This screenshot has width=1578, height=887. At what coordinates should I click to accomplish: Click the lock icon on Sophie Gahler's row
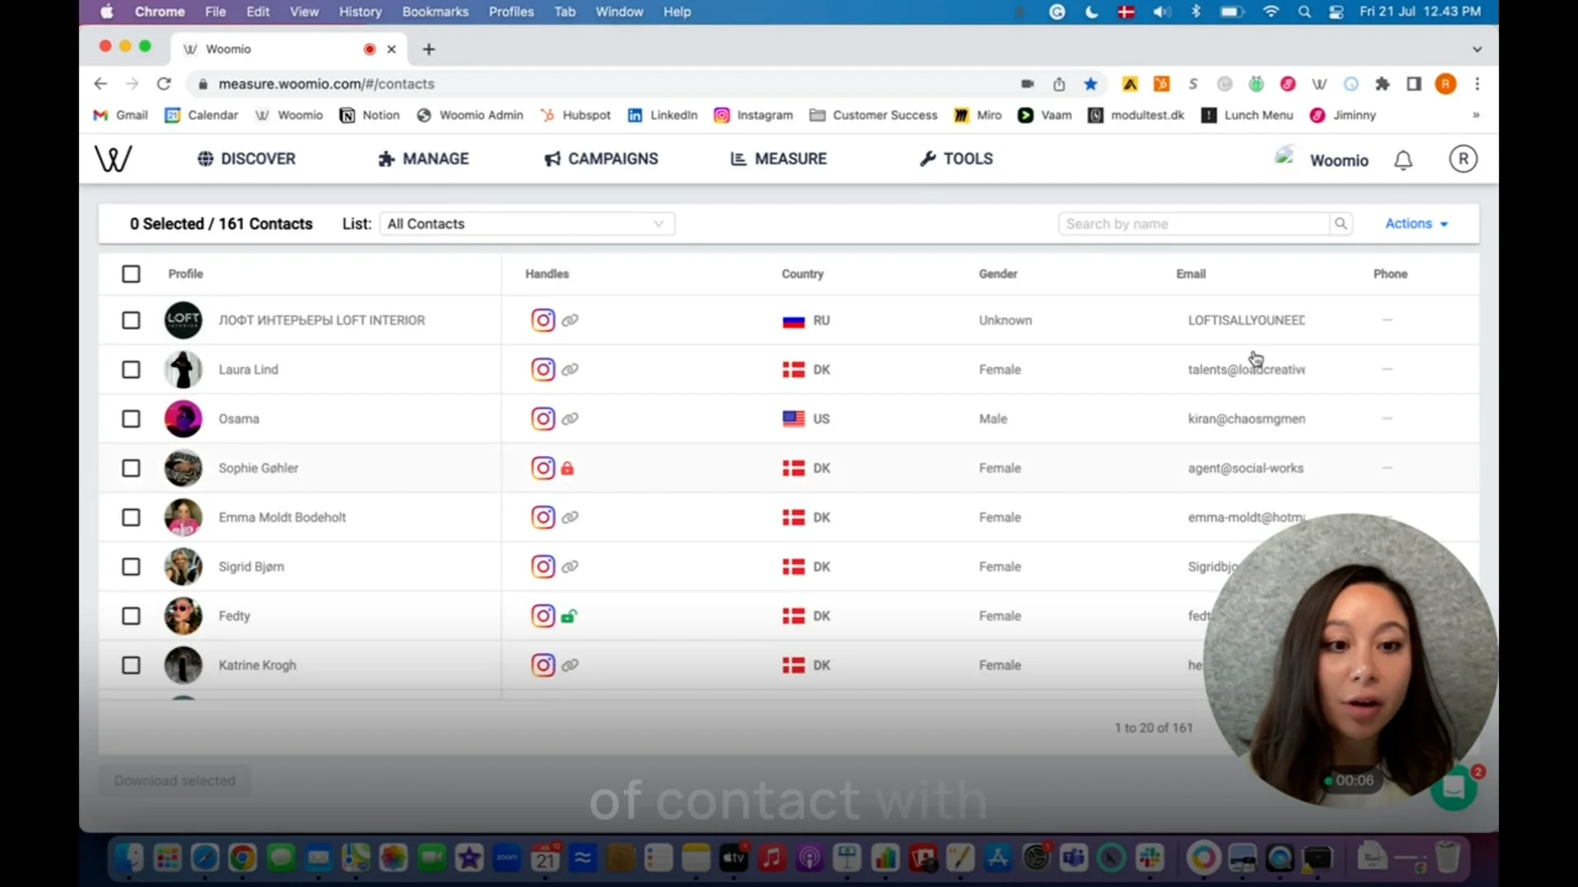[x=569, y=468]
